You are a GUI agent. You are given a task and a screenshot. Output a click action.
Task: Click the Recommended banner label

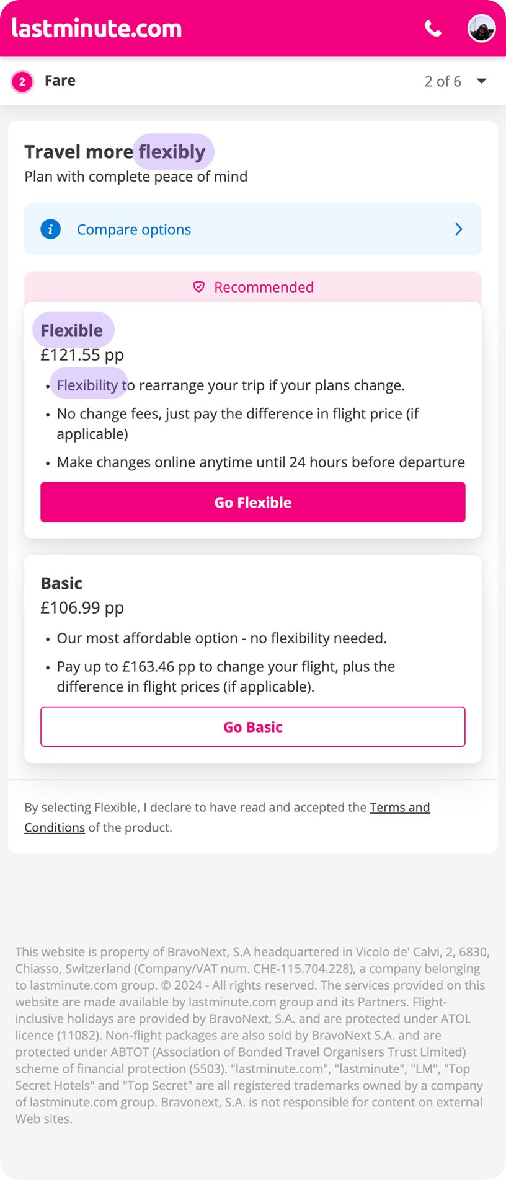[264, 287]
